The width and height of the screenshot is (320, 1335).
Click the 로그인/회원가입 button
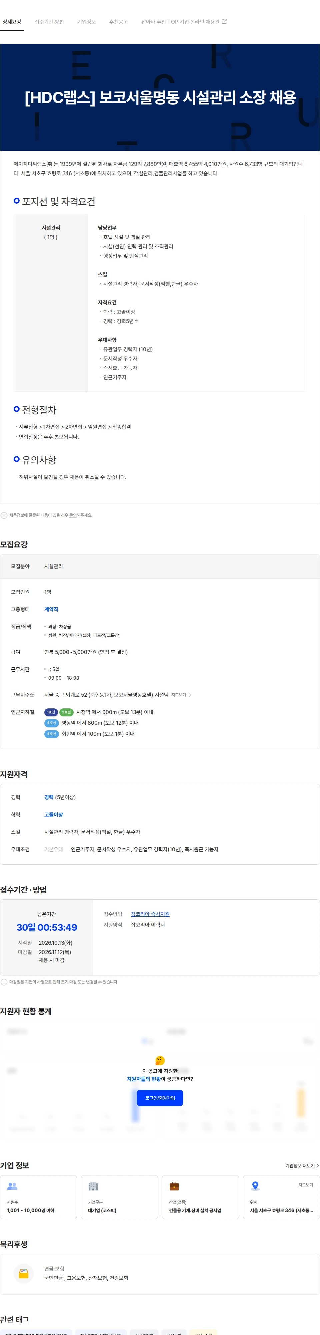160,1098
